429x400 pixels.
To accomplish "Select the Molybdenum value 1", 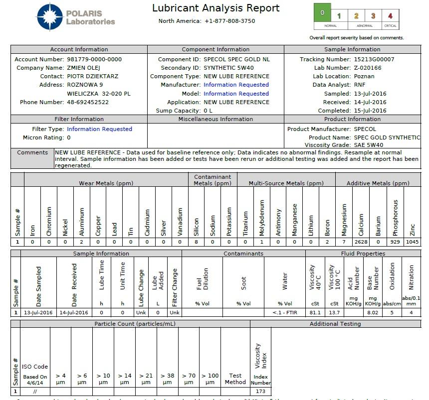I will tap(262, 242).
